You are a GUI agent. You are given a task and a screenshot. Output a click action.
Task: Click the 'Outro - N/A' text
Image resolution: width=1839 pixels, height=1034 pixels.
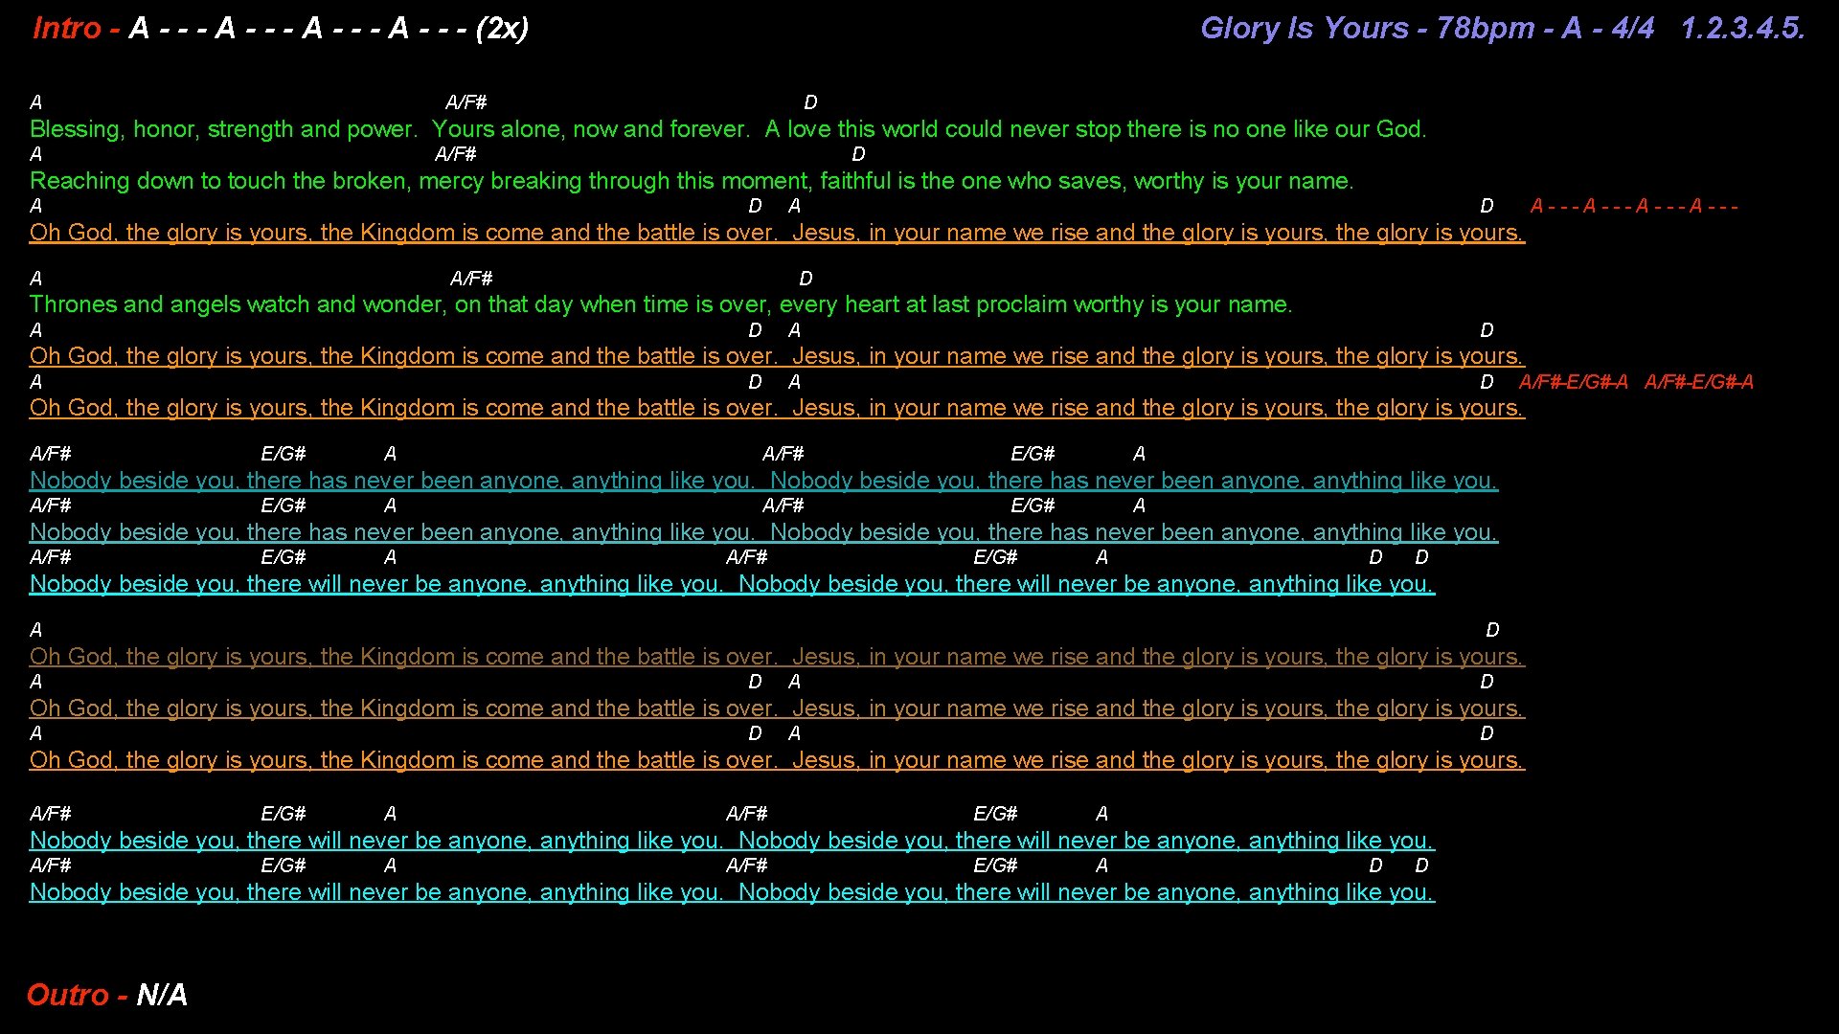[107, 995]
